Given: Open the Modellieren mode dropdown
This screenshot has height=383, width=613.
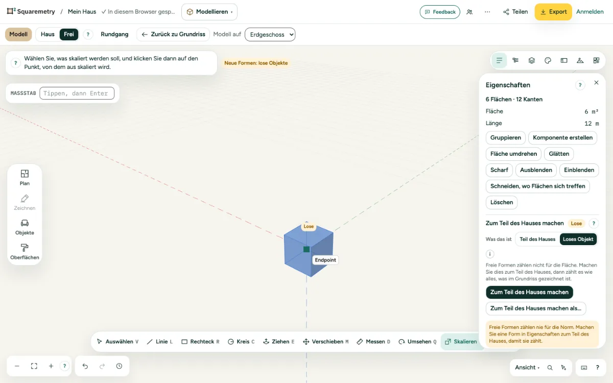Looking at the screenshot, I should 209,12.
